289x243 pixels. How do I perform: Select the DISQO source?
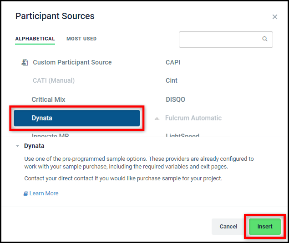(x=175, y=99)
